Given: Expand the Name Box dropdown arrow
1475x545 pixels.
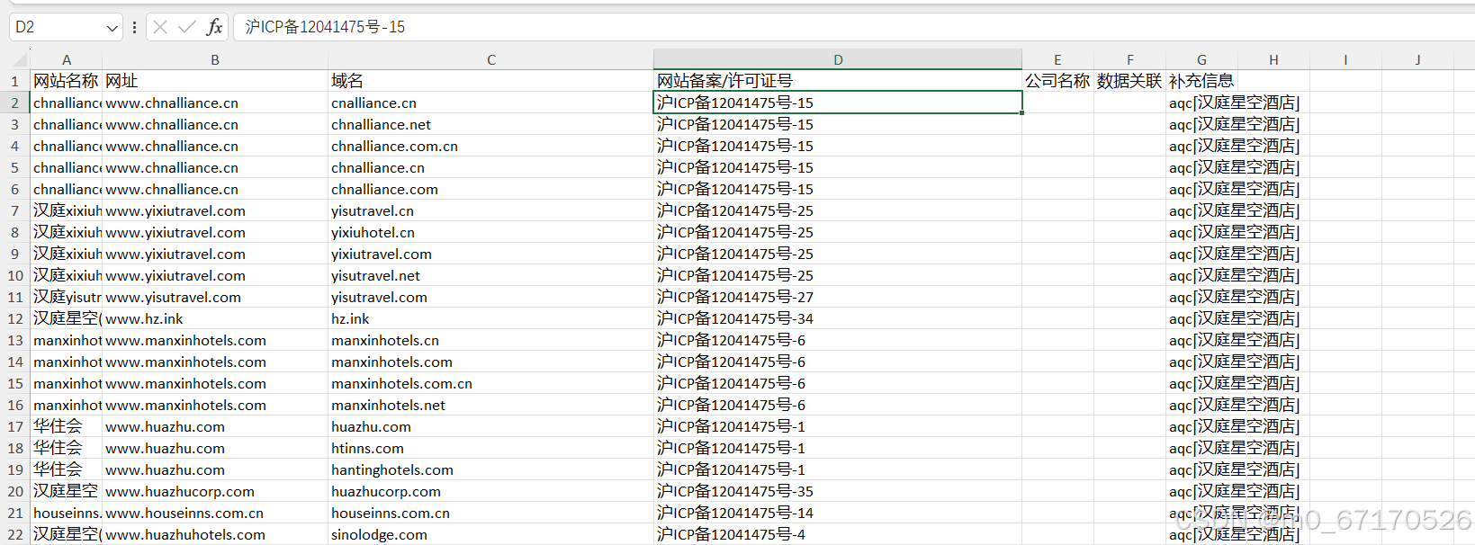Looking at the screenshot, I should pos(112,28).
